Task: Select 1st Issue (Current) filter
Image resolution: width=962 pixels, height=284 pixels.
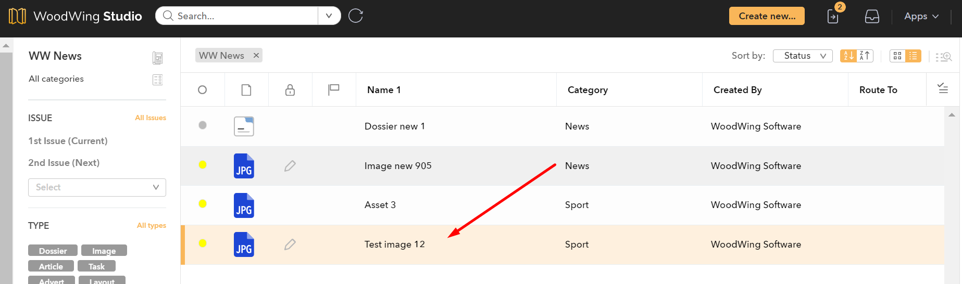Action: (68, 141)
